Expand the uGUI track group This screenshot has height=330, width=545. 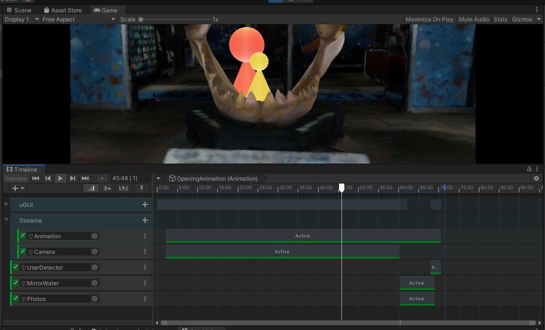click(x=6, y=204)
